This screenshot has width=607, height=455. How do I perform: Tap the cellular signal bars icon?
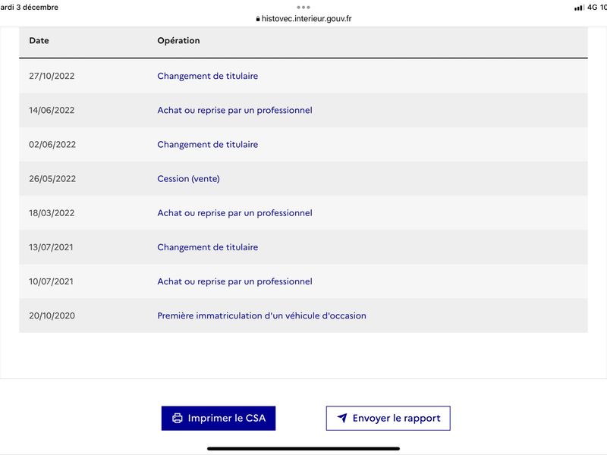coord(579,8)
